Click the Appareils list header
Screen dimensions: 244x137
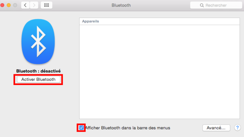159,21
